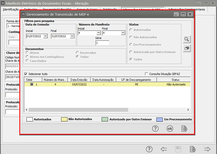This screenshot has height=154, width=217.
Task: Click the yellow Não Autorizados legend swatch
Action: tap(64, 119)
